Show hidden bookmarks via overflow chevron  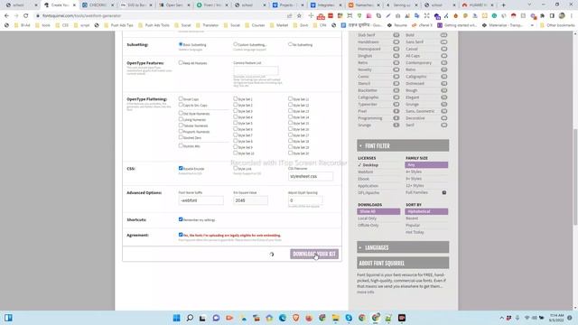532,25
